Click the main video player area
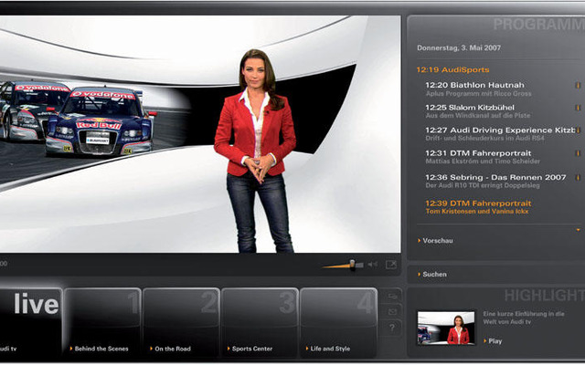The height and width of the screenshot is (365, 585). click(x=200, y=134)
